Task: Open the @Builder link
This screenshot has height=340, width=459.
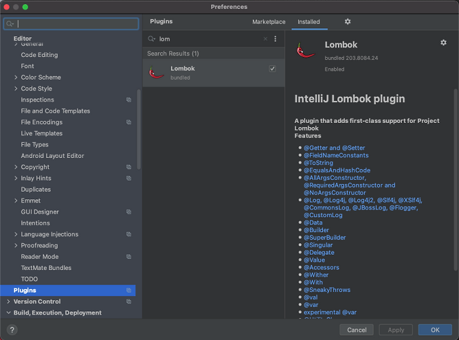Action: click(x=316, y=230)
